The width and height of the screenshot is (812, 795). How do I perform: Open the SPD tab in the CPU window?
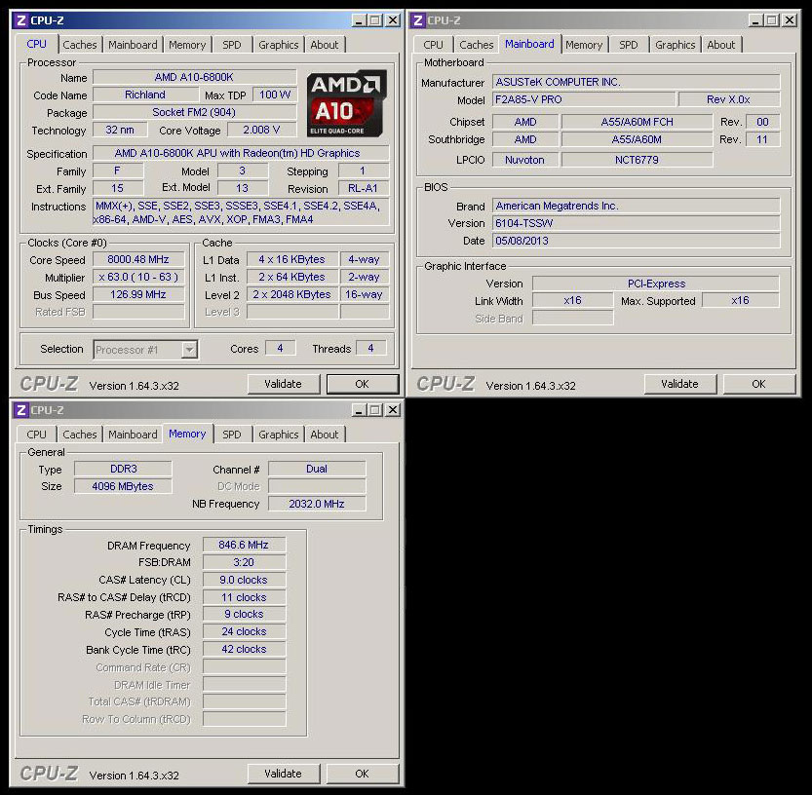[x=231, y=45]
